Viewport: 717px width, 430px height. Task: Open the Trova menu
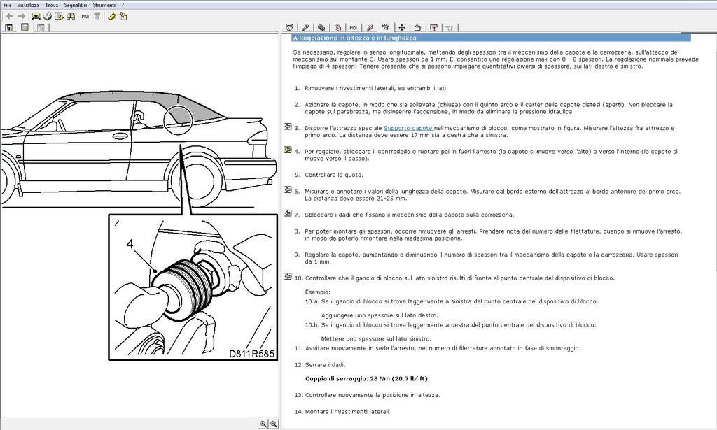(51, 5)
